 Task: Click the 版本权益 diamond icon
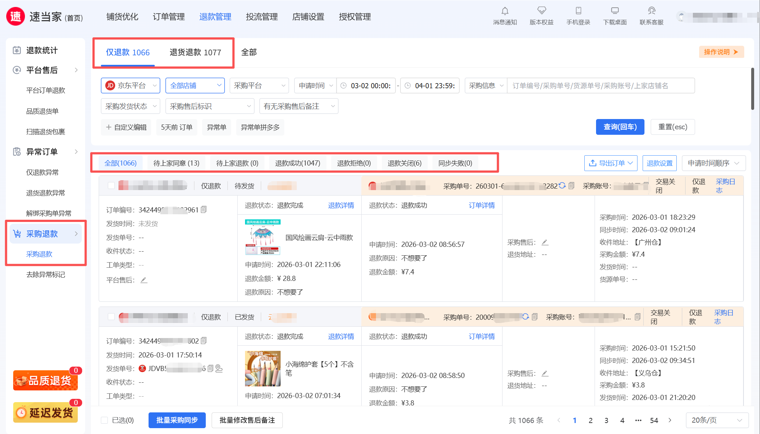click(x=541, y=11)
